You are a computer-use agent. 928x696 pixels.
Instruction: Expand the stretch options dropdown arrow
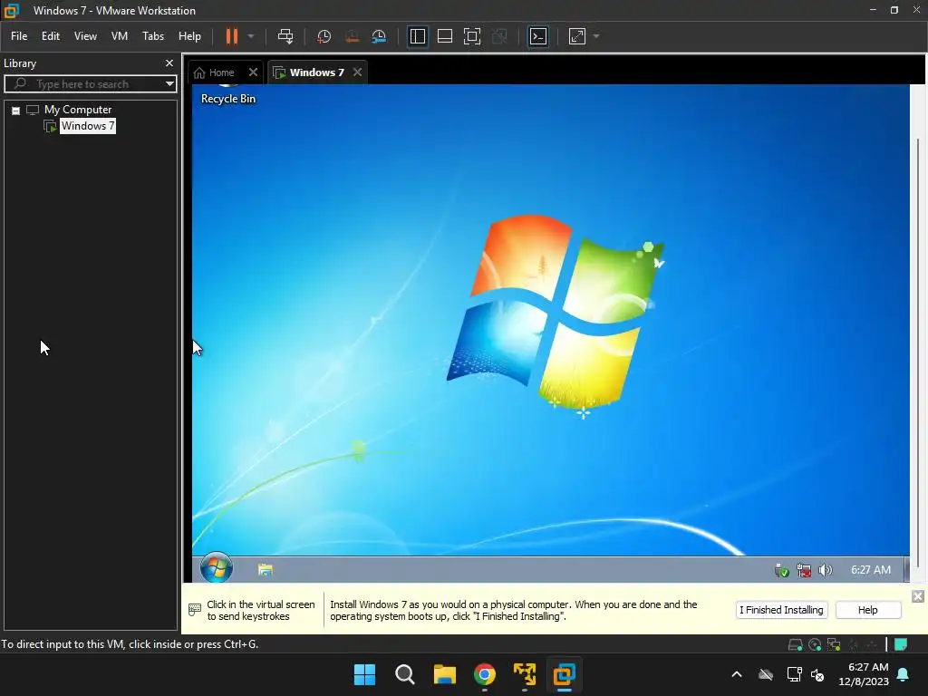coord(596,36)
